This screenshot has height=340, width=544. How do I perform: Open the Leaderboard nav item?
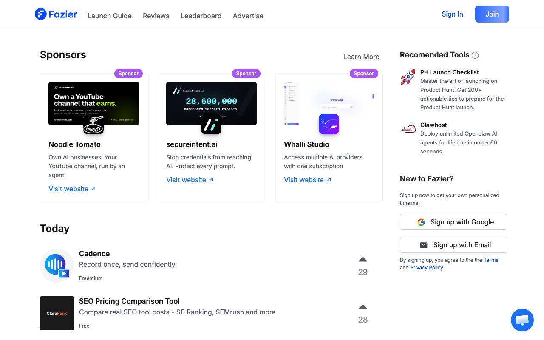[201, 16]
